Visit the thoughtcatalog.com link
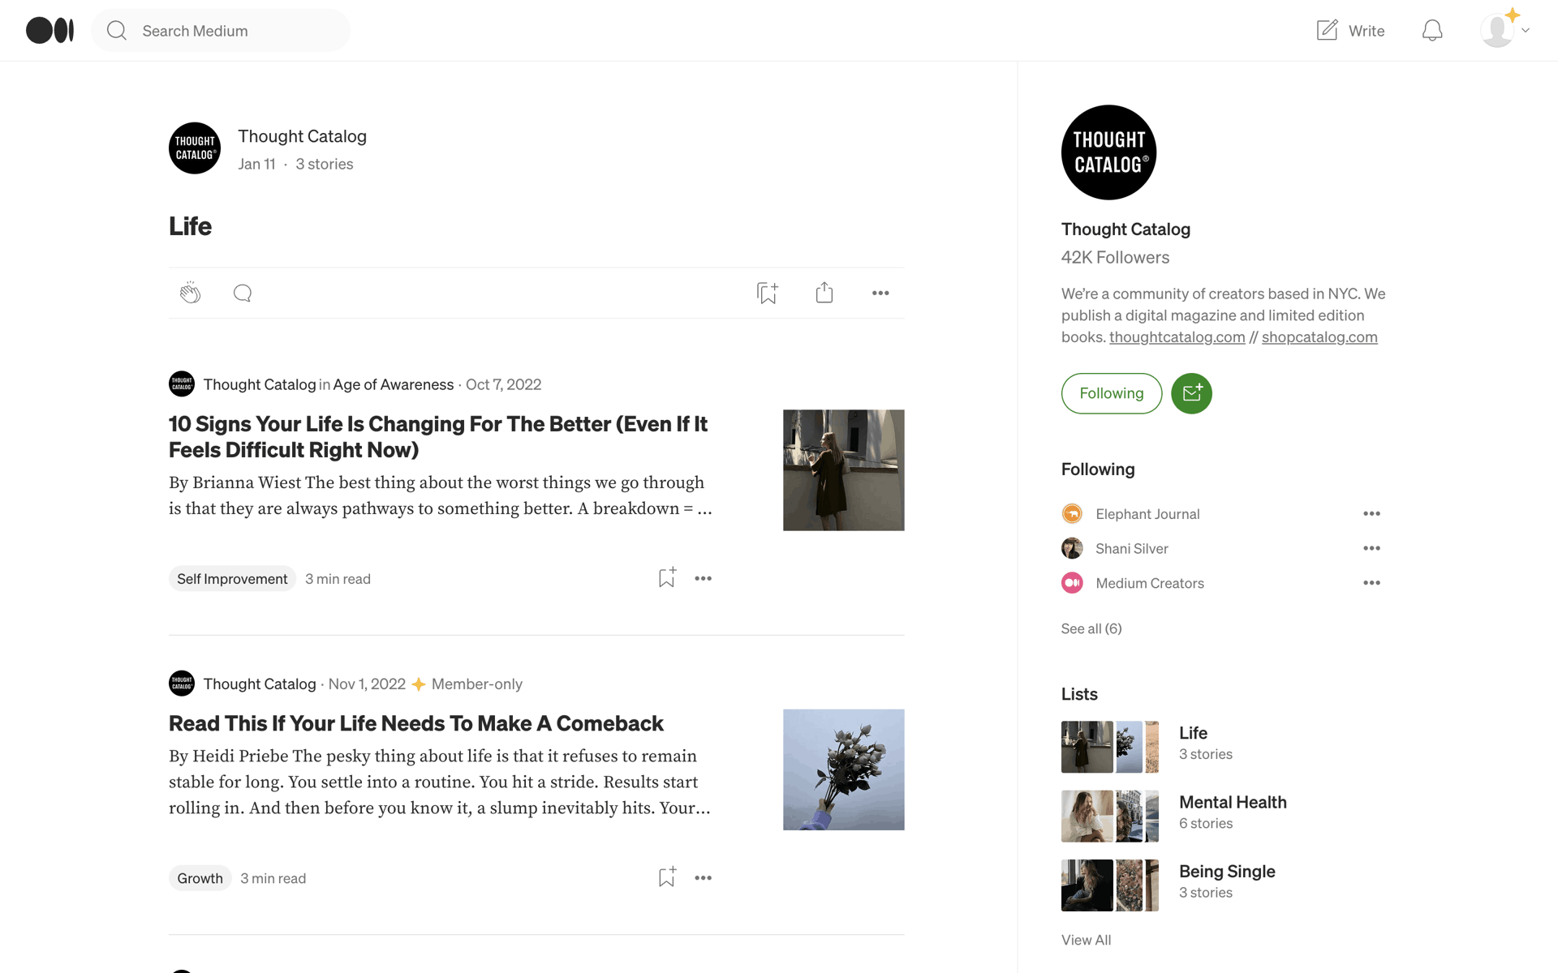Image resolution: width=1558 pixels, height=973 pixels. tap(1177, 336)
